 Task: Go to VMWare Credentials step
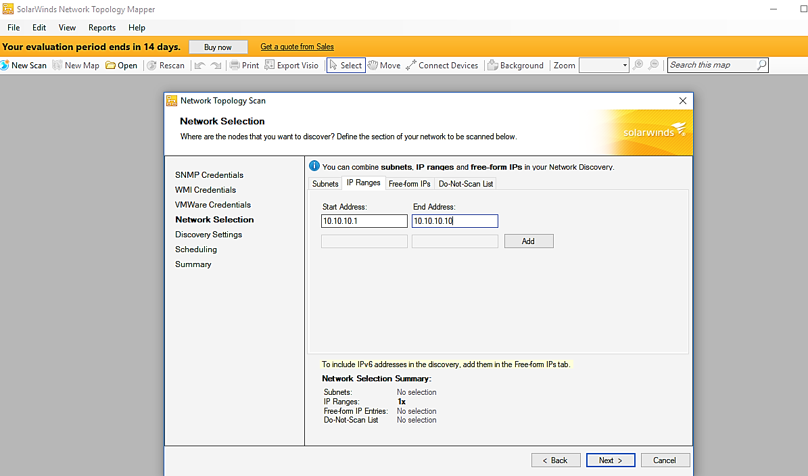[x=213, y=205]
